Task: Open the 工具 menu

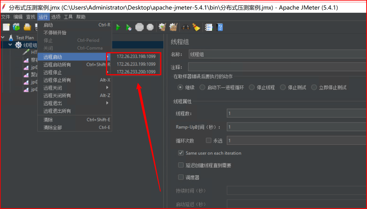Action: pyautogui.click(x=68, y=17)
